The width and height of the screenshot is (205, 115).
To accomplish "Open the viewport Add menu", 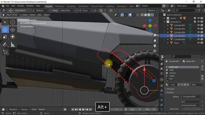I will pos(39,15).
